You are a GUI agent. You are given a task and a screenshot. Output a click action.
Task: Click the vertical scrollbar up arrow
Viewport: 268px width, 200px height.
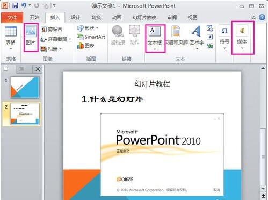coord(263,68)
